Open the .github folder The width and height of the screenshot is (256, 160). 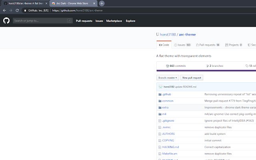point(166,94)
